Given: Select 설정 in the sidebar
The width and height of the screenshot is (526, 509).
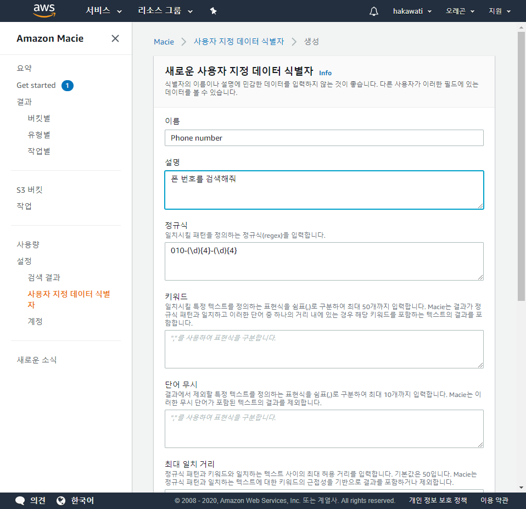Looking at the screenshot, I should pyautogui.click(x=24, y=261).
